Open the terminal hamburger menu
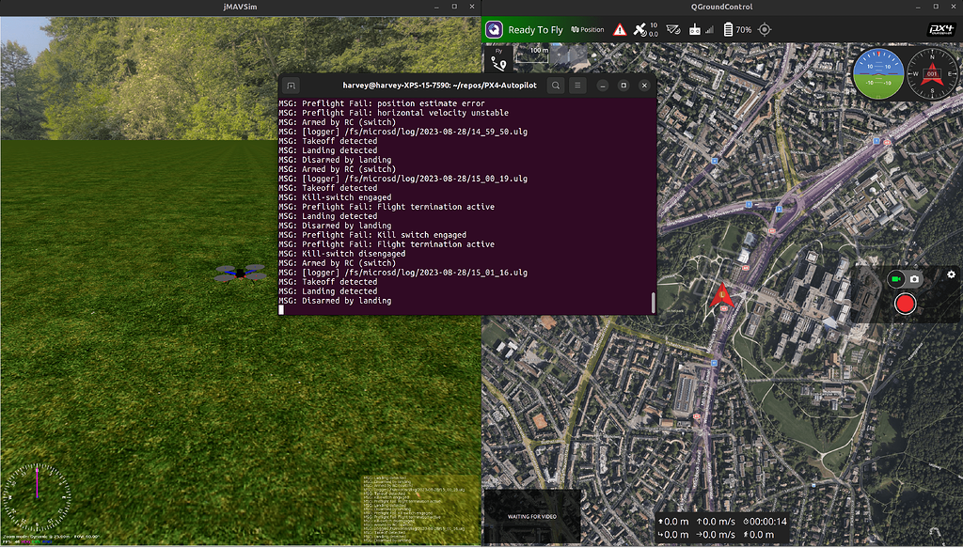This screenshot has width=963, height=548. coord(578,85)
